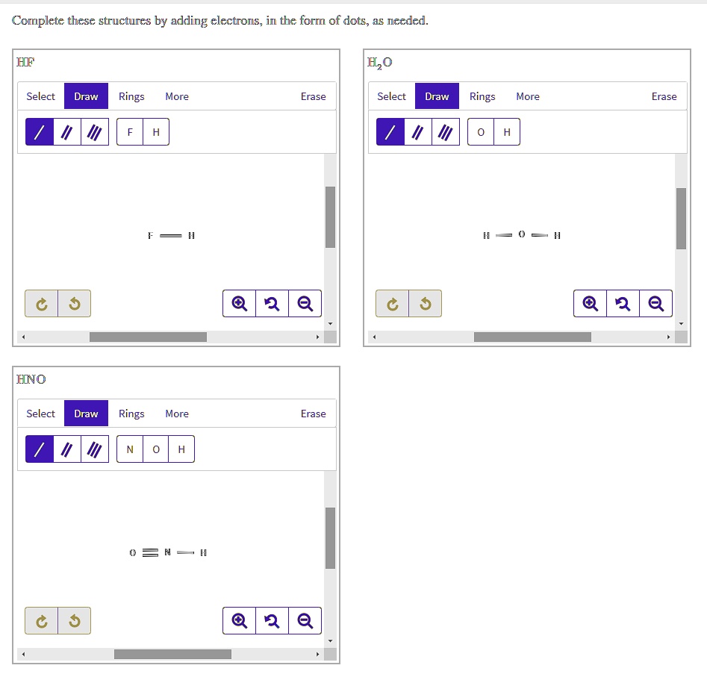Choose single bond tool in HNO panel

tap(40, 449)
